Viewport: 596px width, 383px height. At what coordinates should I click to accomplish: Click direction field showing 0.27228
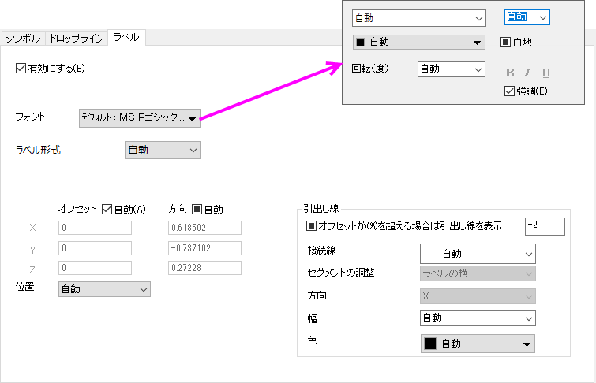(x=204, y=268)
